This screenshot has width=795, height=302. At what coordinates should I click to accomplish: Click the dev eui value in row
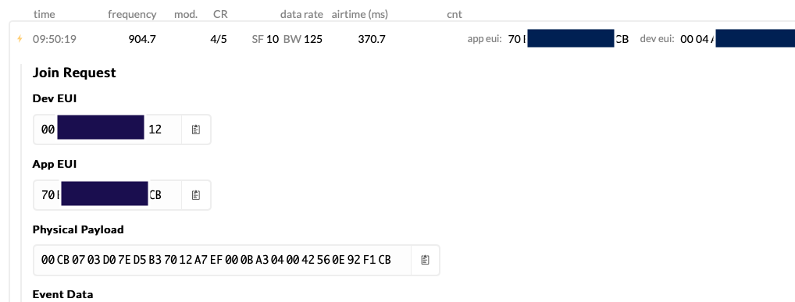pyautogui.click(x=737, y=39)
